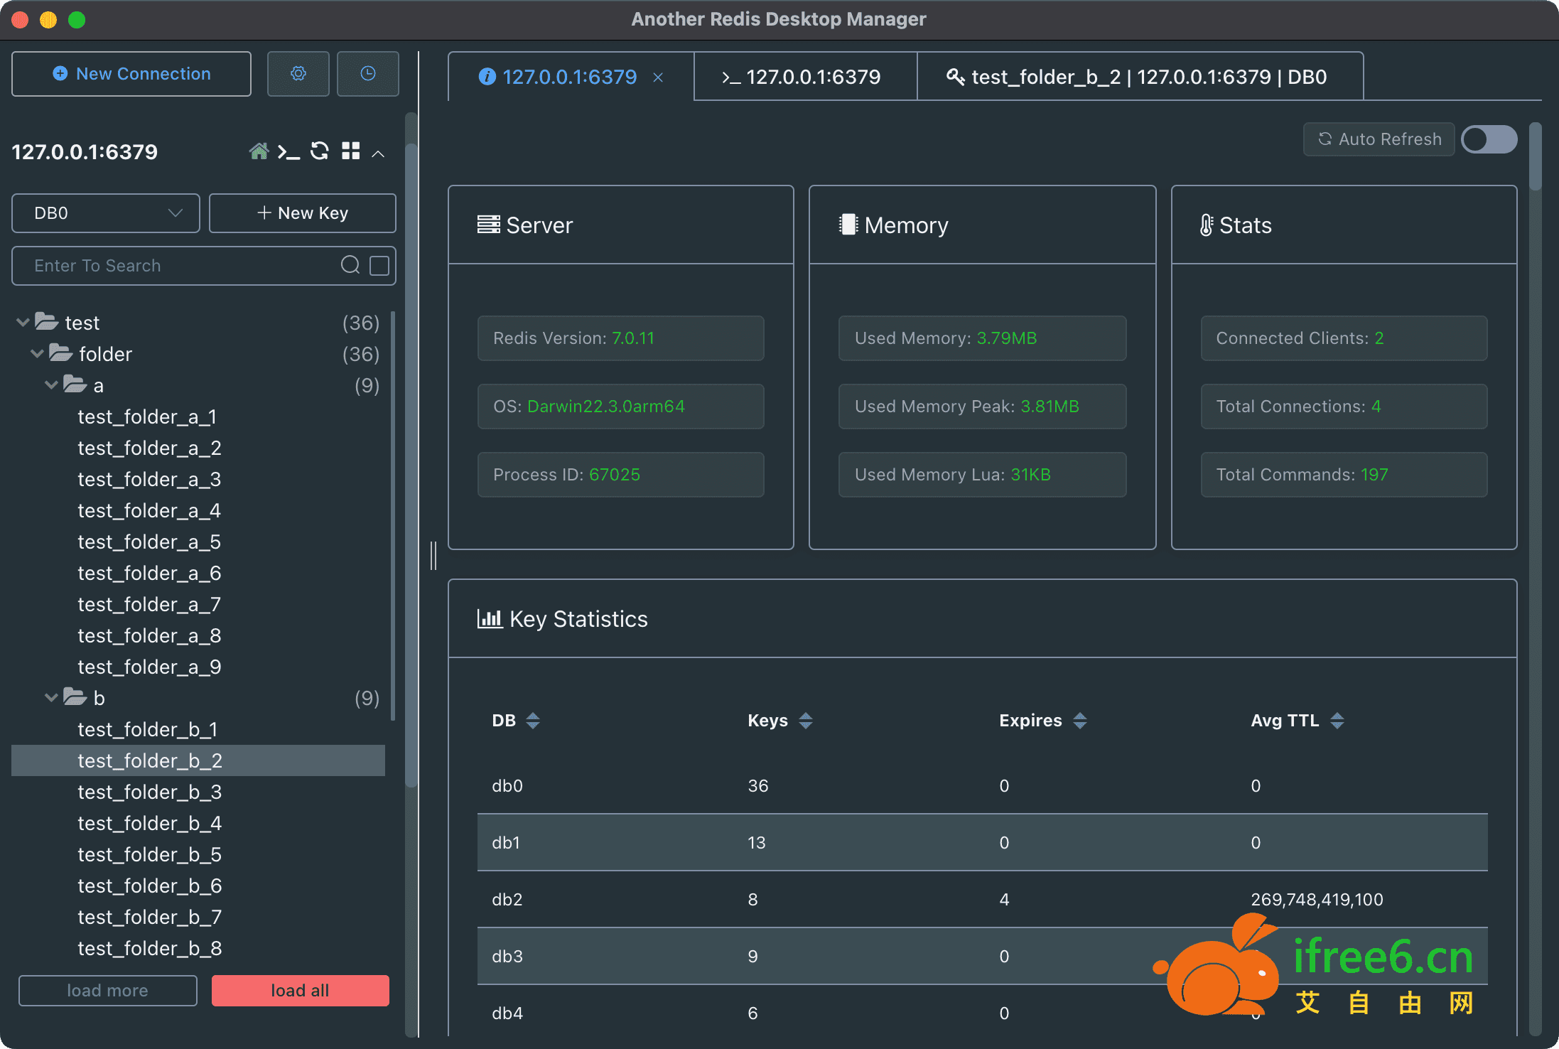Collapse the 'a' folder
Viewport: 1559px width, 1049px height.
pyautogui.click(x=51, y=385)
